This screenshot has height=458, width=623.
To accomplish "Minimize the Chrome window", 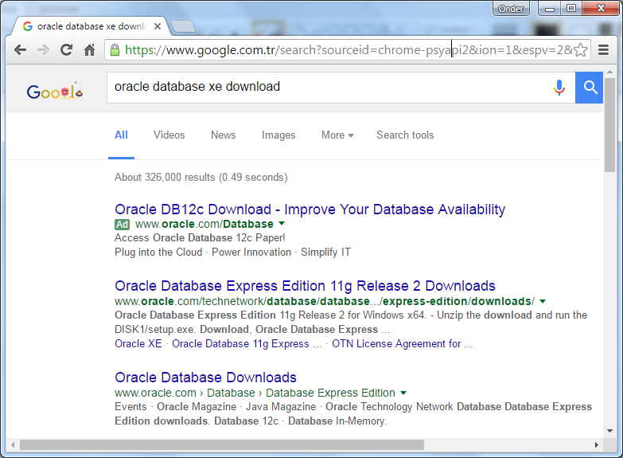I will point(550,8).
